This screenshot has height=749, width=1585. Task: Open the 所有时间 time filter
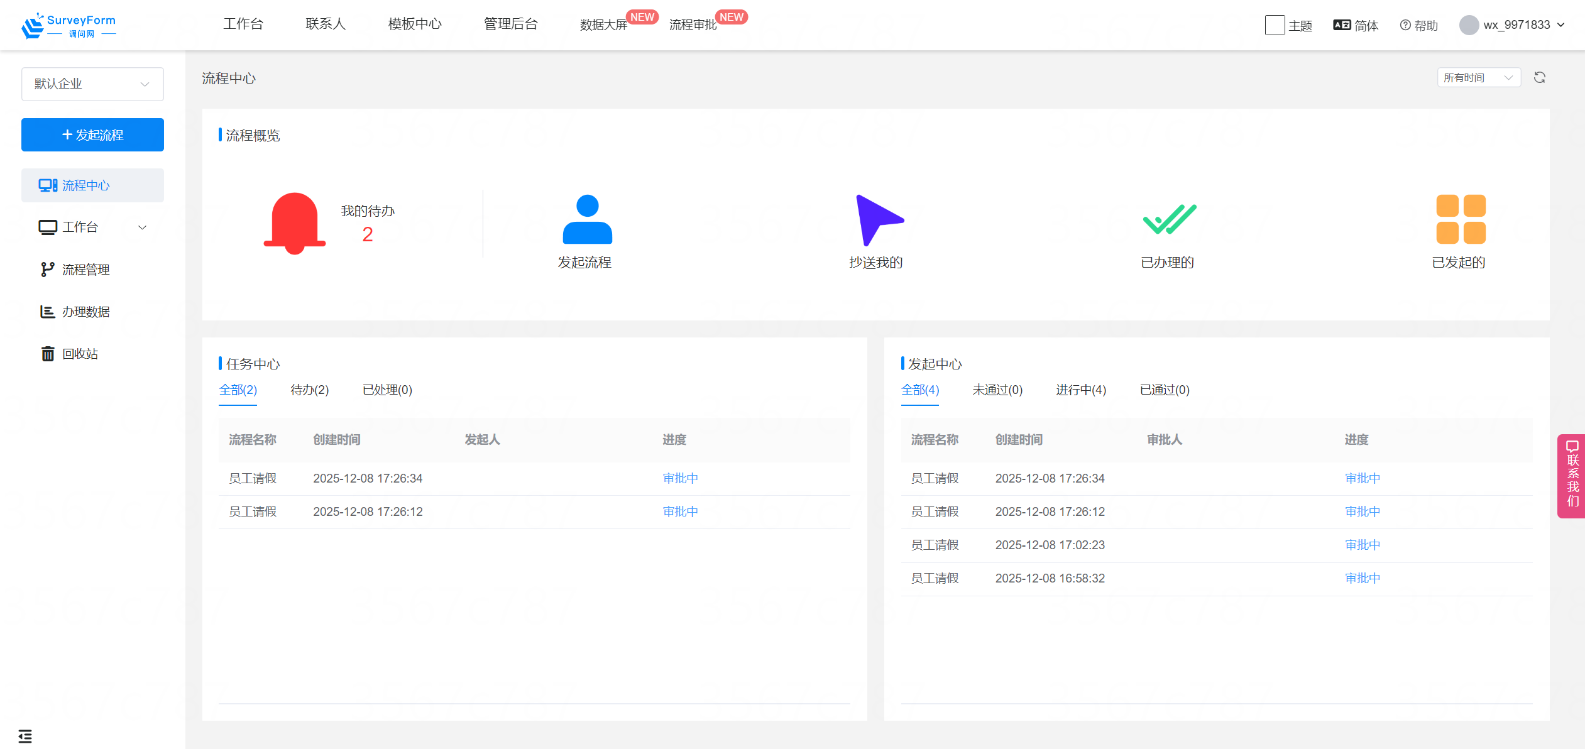pyautogui.click(x=1478, y=77)
